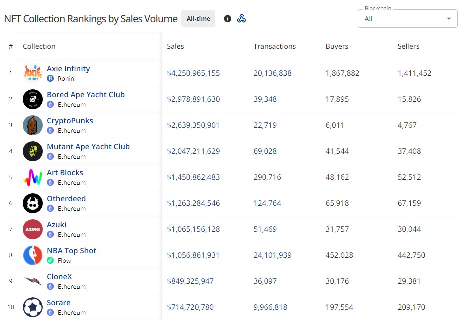Click the blue webhook icon in the header
Screen dimensions: 464x320
[x=241, y=19]
